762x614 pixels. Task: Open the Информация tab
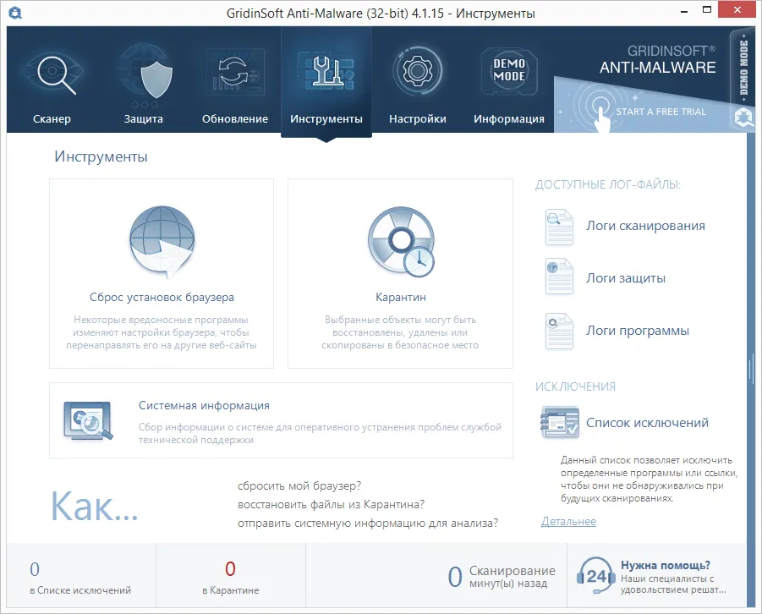pyautogui.click(x=509, y=119)
